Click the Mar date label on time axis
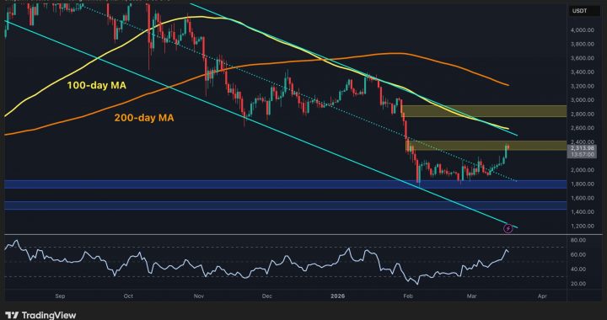The image size is (607, 320). click(471, 296)
